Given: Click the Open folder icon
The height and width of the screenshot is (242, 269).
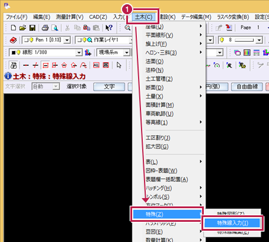Looking at the screenshot, I should tap(23, 28).
